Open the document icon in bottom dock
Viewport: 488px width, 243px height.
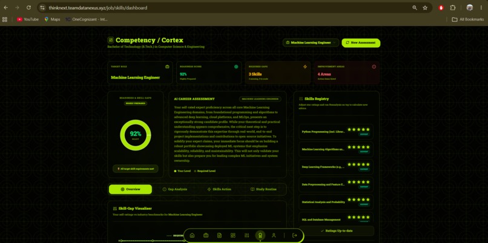point(219,235)
